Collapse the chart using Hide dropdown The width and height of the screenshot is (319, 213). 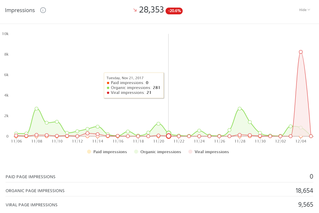coord(304,10)
